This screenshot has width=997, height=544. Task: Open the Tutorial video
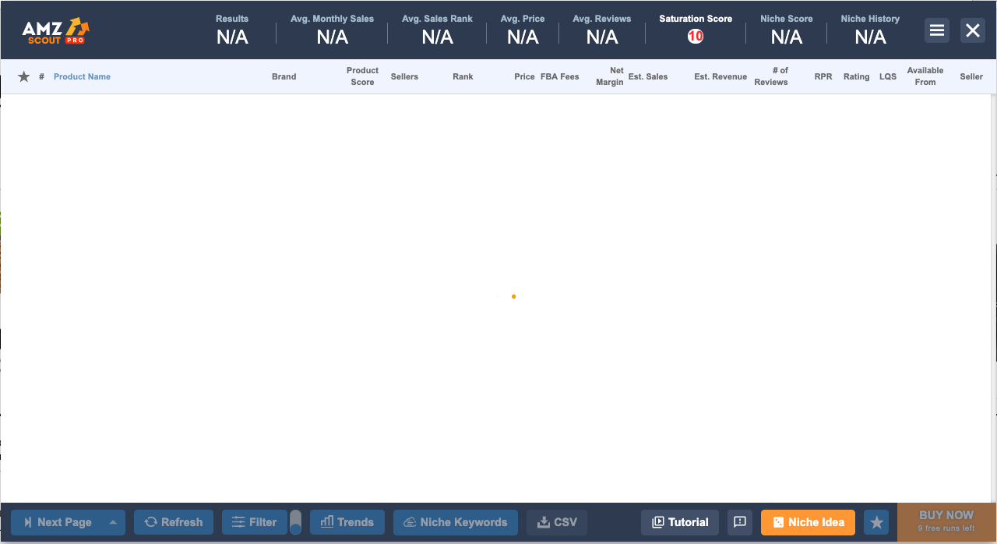tap(680, 522)
